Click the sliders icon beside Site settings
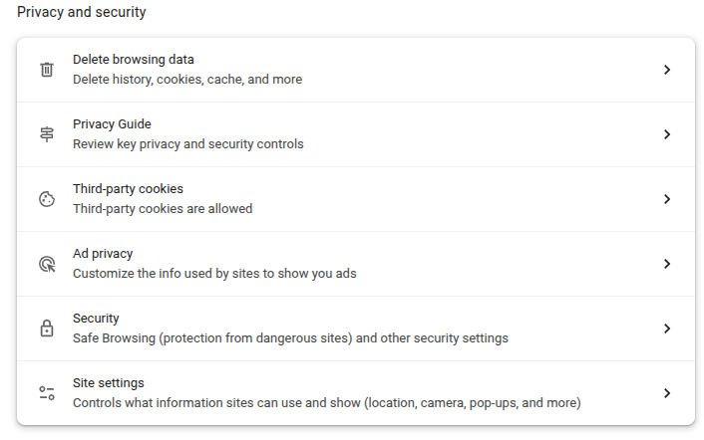Image resolution: width=704 pixels, height=440 pixels. click(47, 393)
